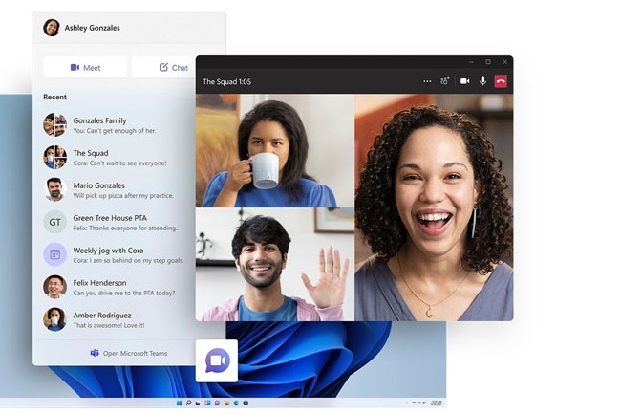Click the calendar icon for Weekly jog
Viewport: 621px width, 414px height.
[54, 254]
